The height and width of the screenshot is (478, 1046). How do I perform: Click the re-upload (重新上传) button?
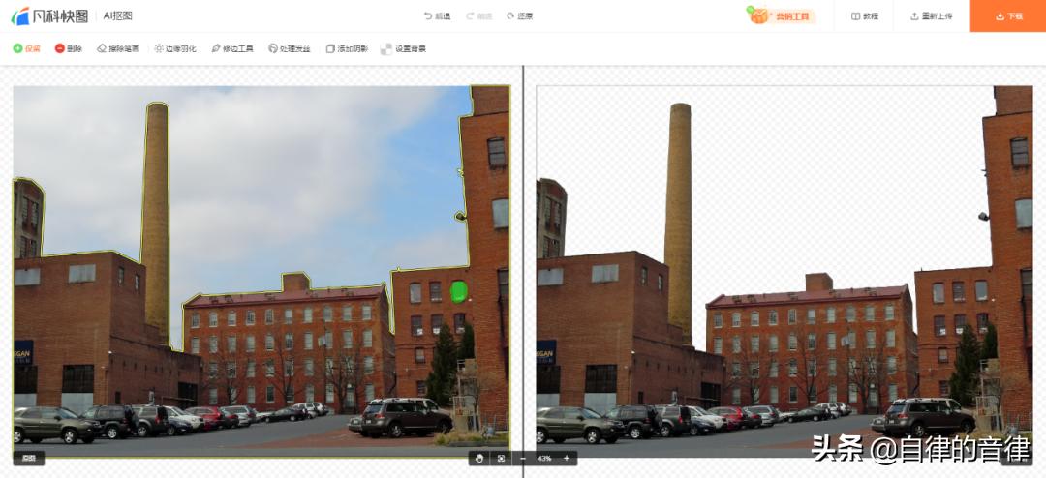[932, 16]
